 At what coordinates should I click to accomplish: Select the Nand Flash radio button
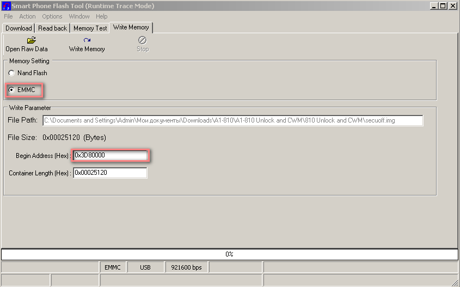(x=11, y=73)
